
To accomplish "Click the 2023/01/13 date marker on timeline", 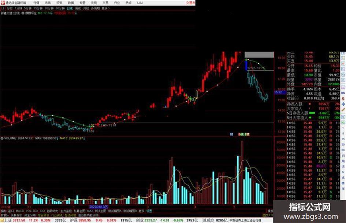I will 98,207.
